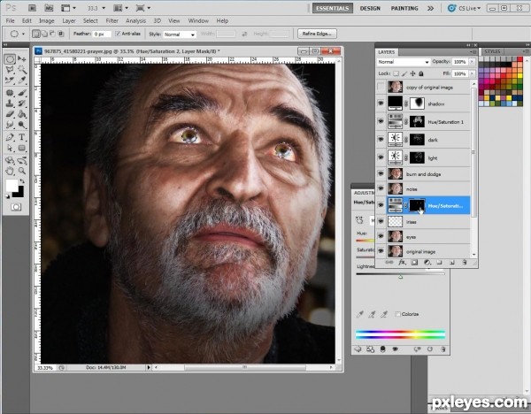Swap foreground and background colors
Image resolution: width=531 pixels, height=414 pixels.
point(22,180)
